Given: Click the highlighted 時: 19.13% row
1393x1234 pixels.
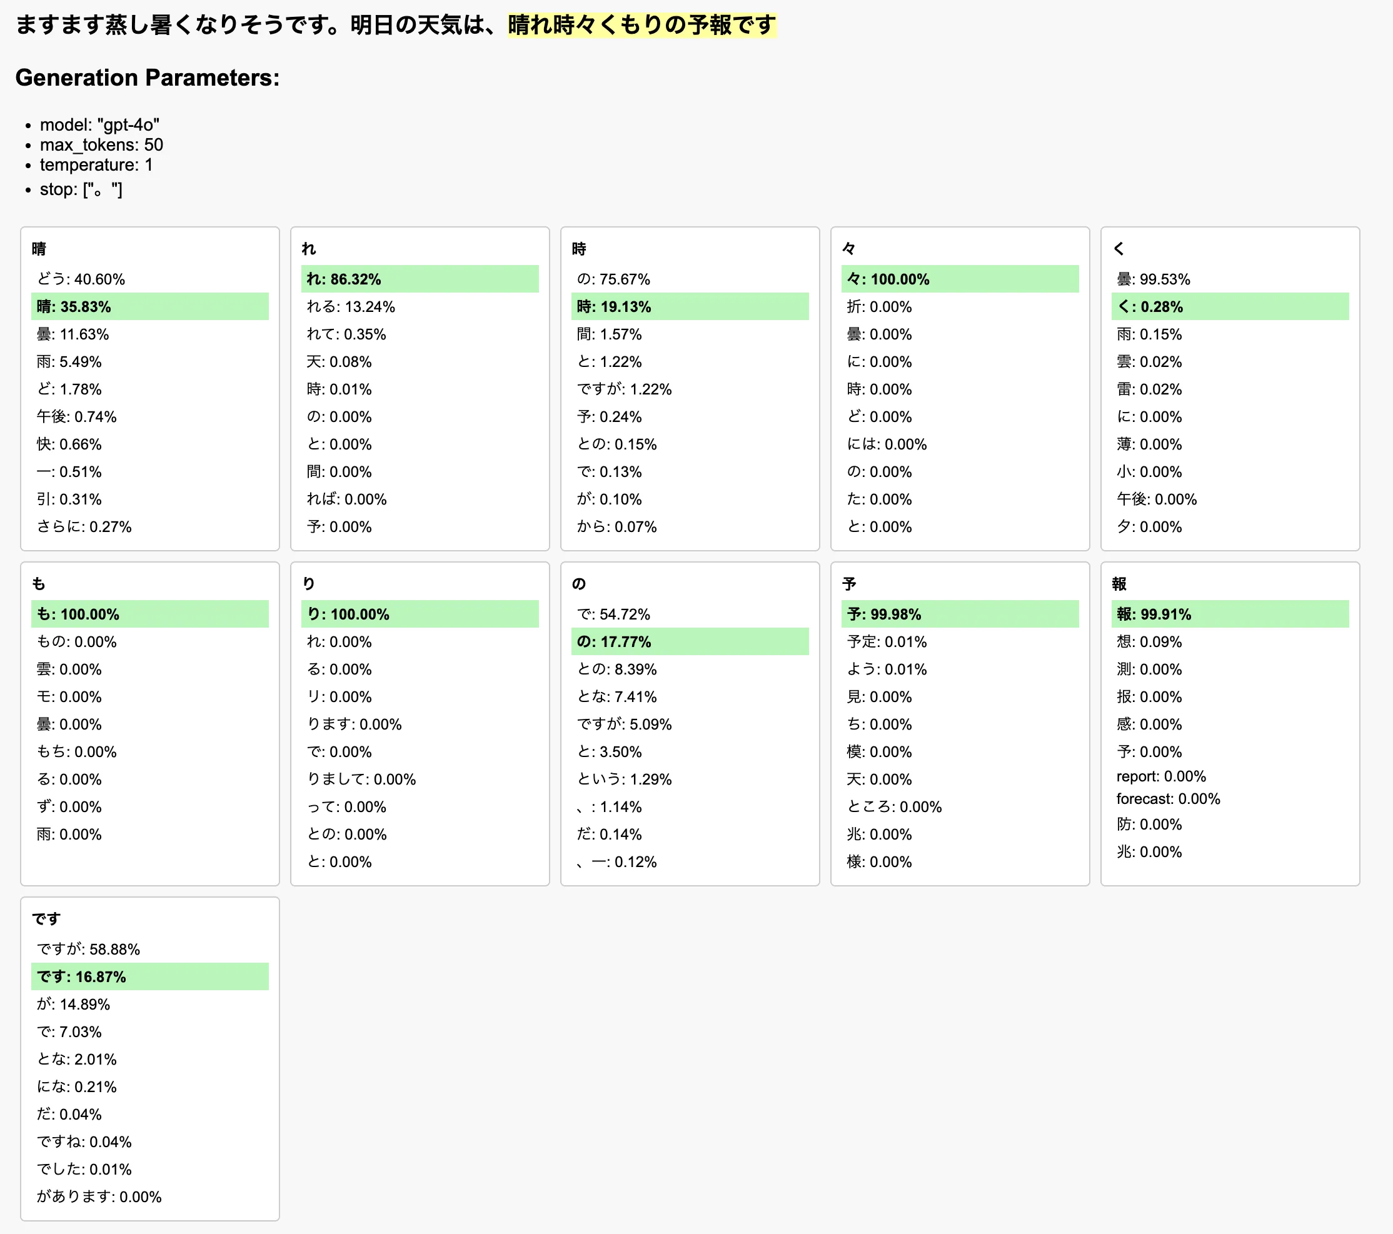Looking at the screenshot, I should coord(690,306).
